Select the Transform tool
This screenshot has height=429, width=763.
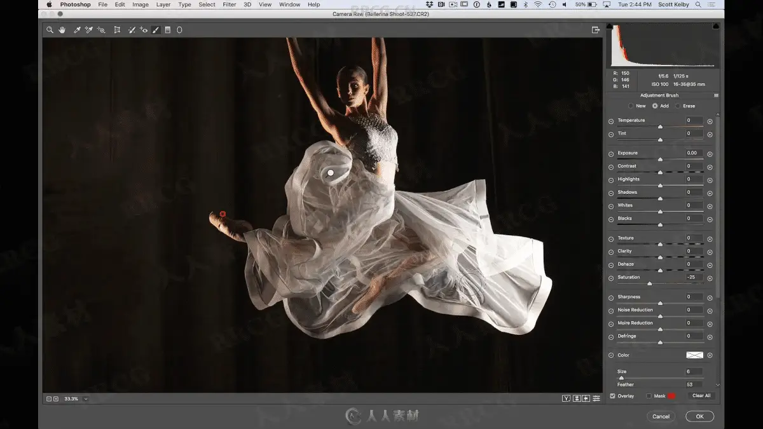tap(117, 30)
